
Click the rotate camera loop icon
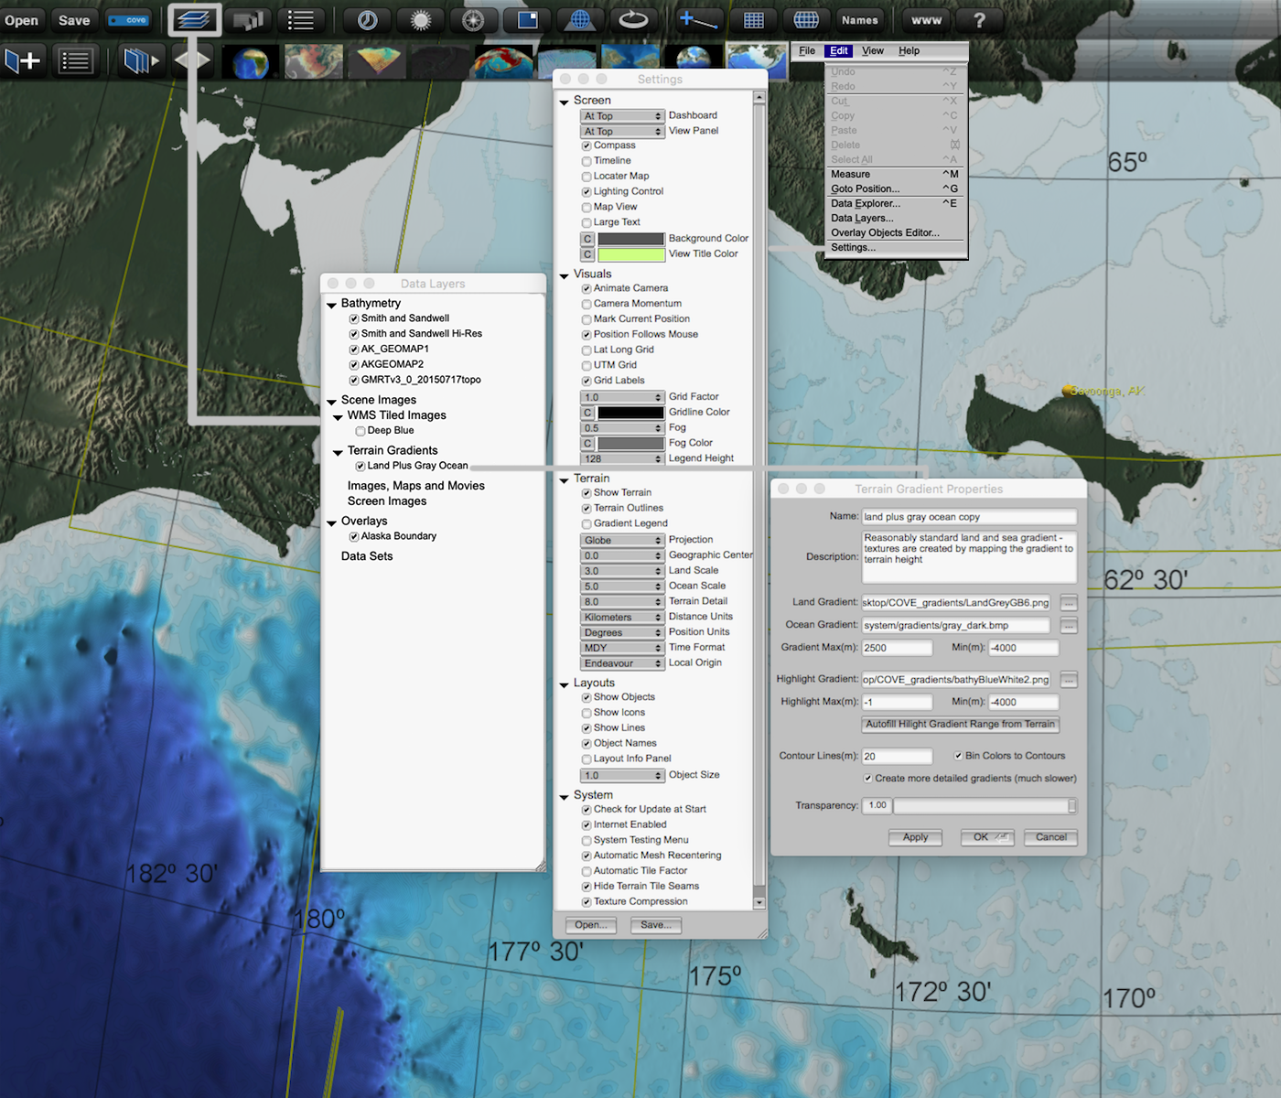point(633,20)
